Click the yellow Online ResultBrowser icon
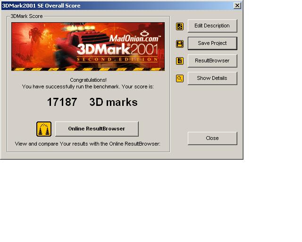Image resolution: width=302 pixels, height=242 pixels. [43, 129]
